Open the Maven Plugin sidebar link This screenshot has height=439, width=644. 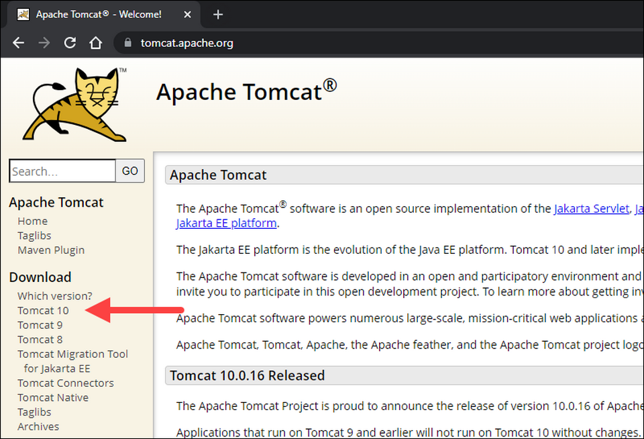51,250
